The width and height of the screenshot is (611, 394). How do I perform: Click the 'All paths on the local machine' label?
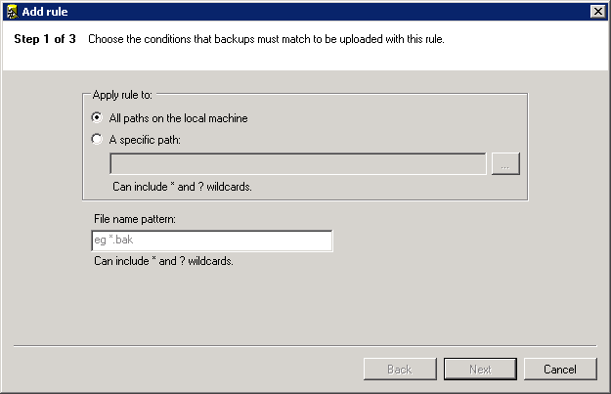coord(178,118)
